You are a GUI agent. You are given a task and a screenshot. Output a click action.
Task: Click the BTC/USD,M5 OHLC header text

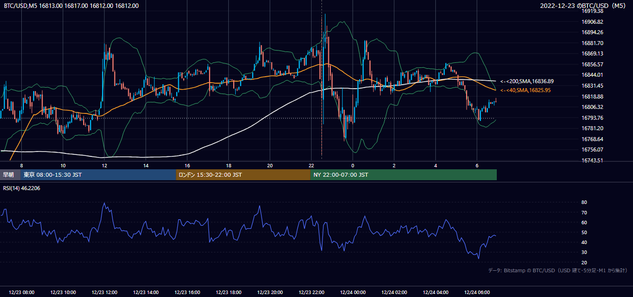(71, 5)
